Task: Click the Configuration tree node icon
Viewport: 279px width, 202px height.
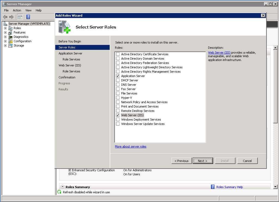Action: 10,41
